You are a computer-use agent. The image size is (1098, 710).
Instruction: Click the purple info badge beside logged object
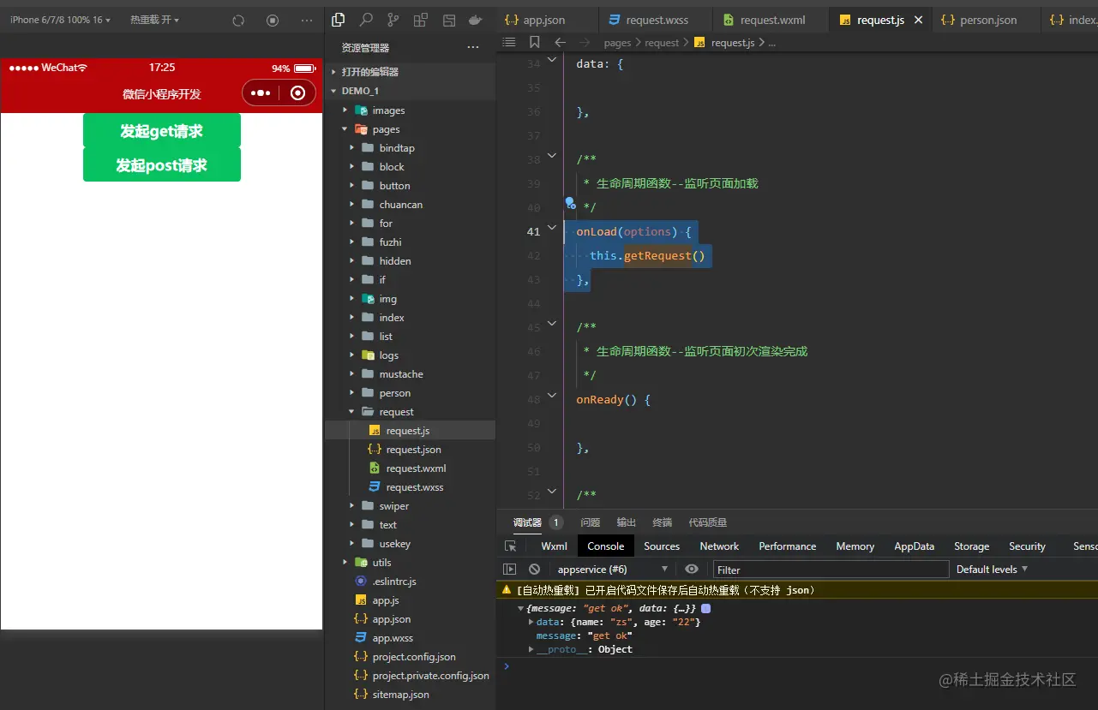(705, 608)
